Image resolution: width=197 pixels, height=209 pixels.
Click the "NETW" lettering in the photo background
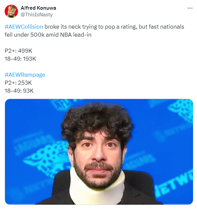pos(174,184)
